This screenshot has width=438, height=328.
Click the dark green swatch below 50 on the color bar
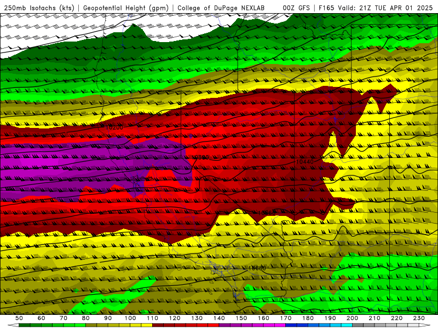click(25, 325)
